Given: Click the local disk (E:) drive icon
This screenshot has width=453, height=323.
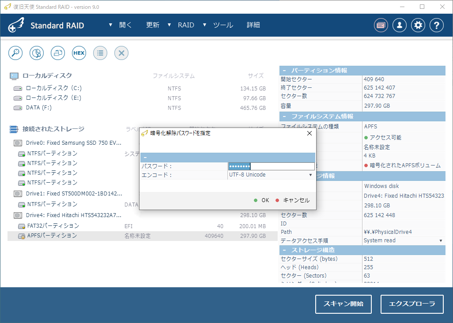Looking at the screenshot, I should tap(18, 98).
